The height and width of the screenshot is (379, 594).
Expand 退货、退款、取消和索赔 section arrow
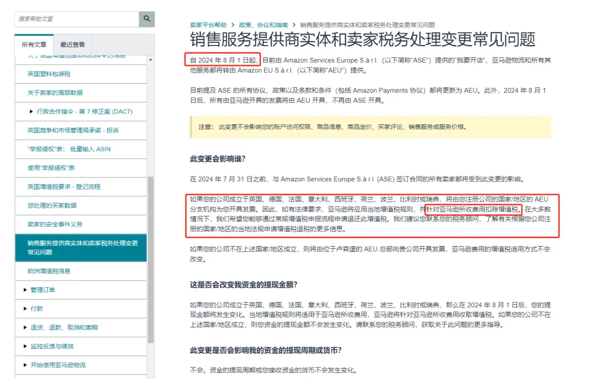coord(25,327)
